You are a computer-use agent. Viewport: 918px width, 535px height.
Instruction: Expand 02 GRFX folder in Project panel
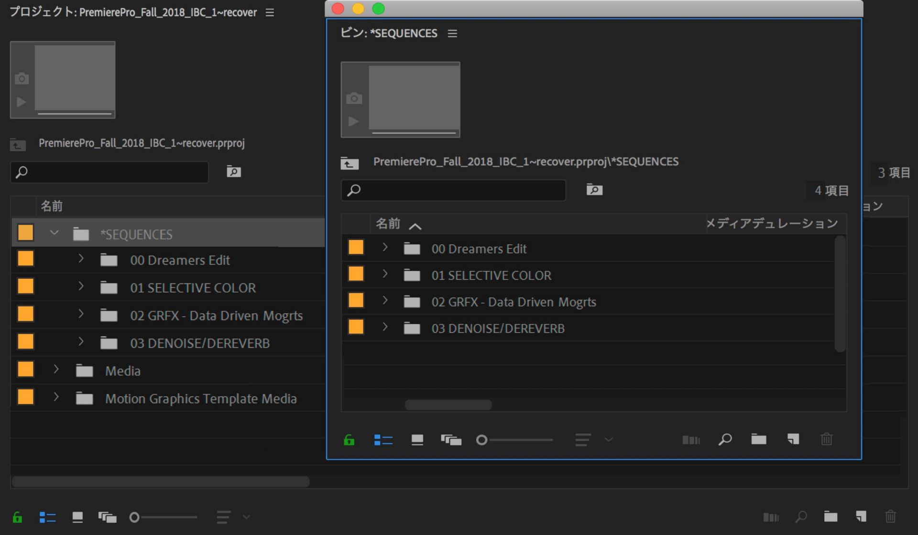pyautogui.click(x=81, y=314)
